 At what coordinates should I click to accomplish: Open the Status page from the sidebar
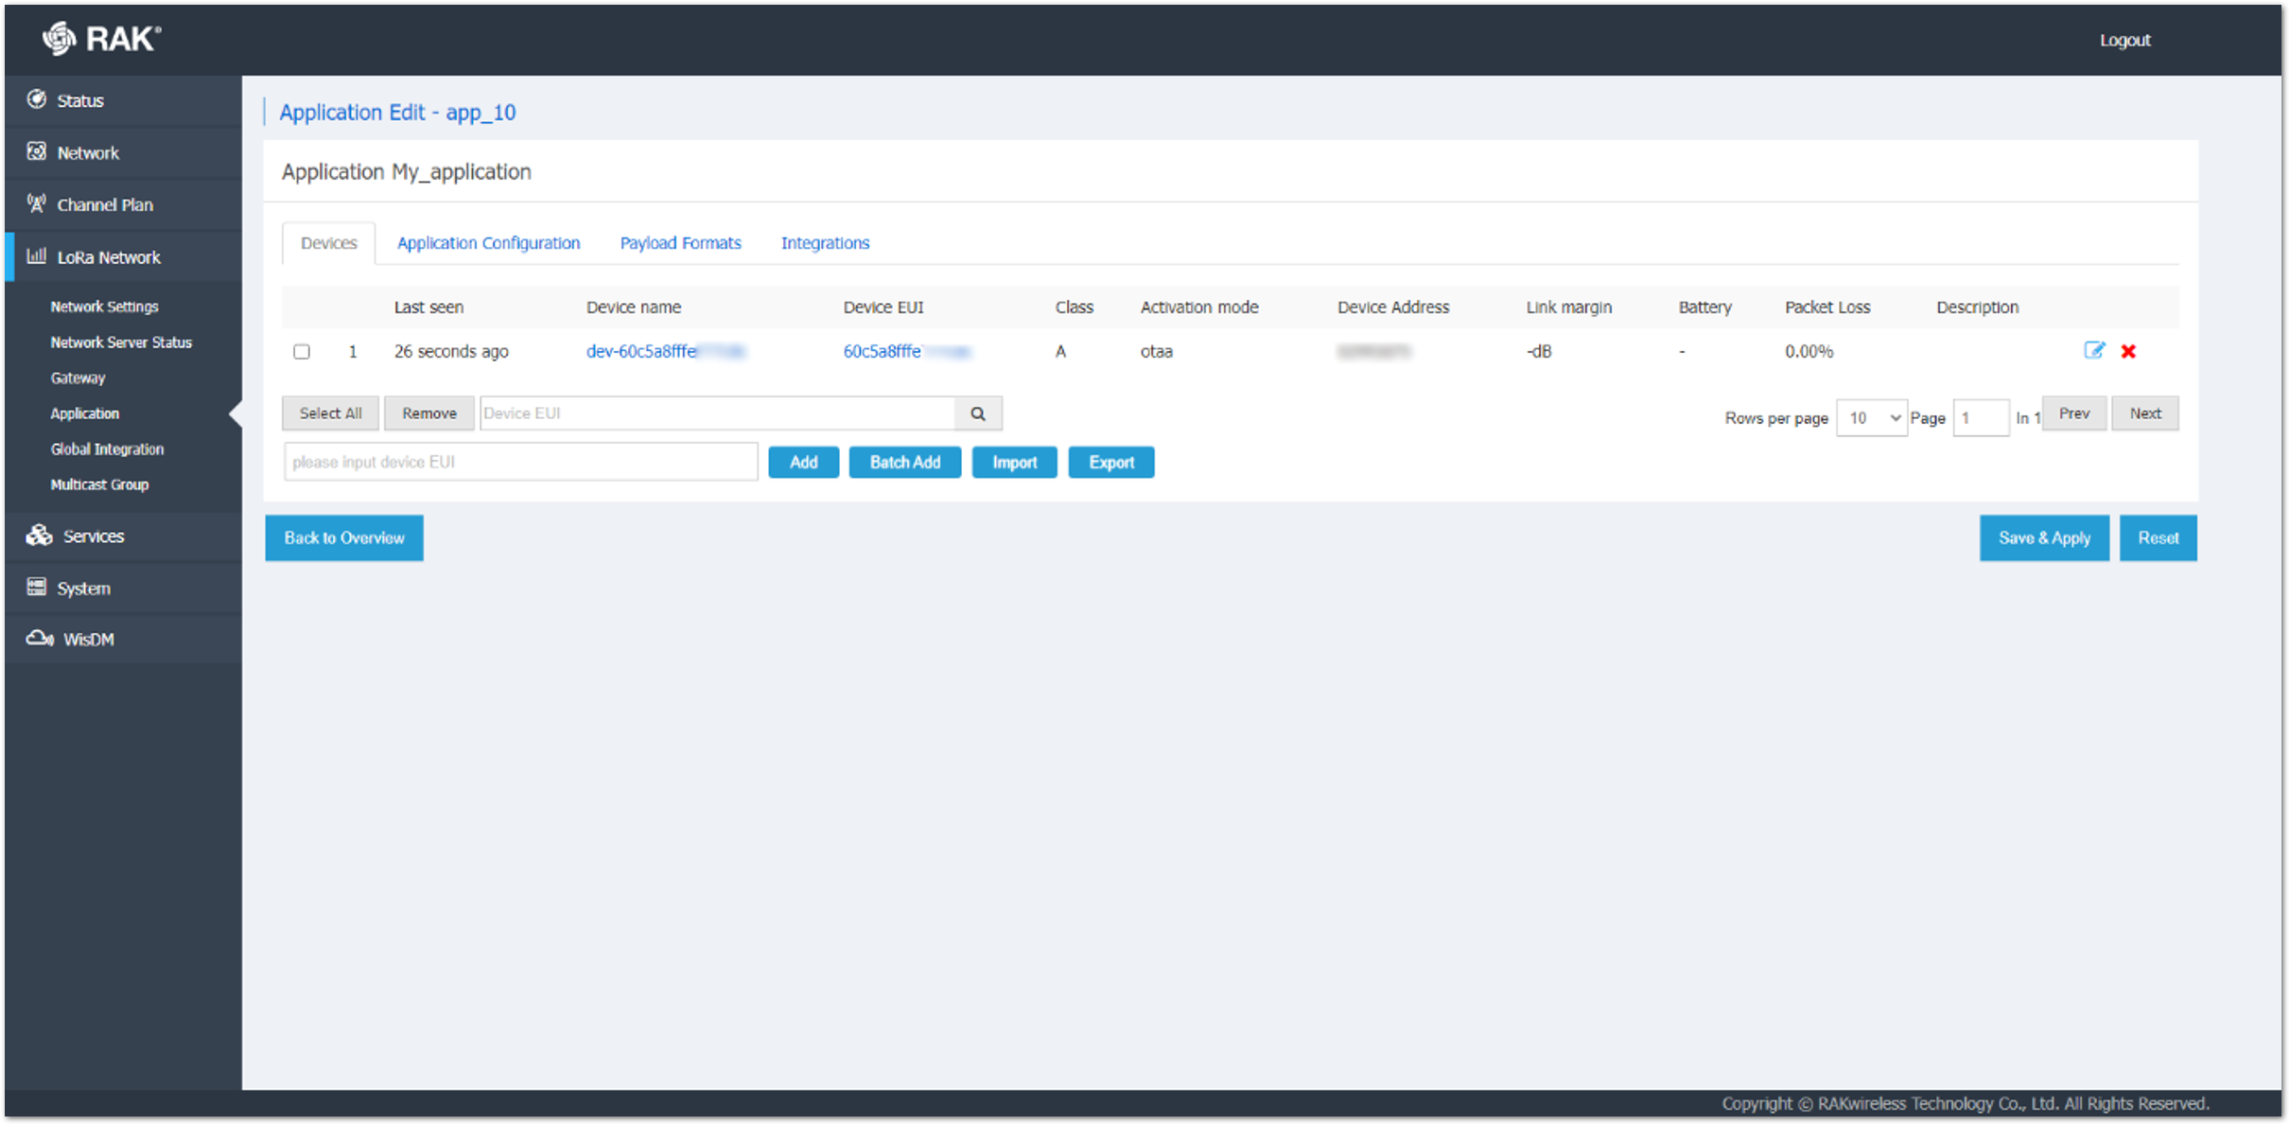pos(79,100)
